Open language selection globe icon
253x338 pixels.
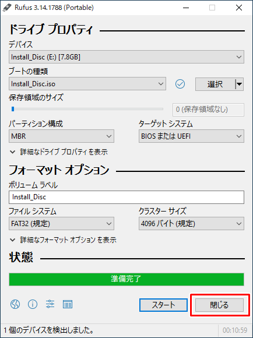click(x=15, y=304)
